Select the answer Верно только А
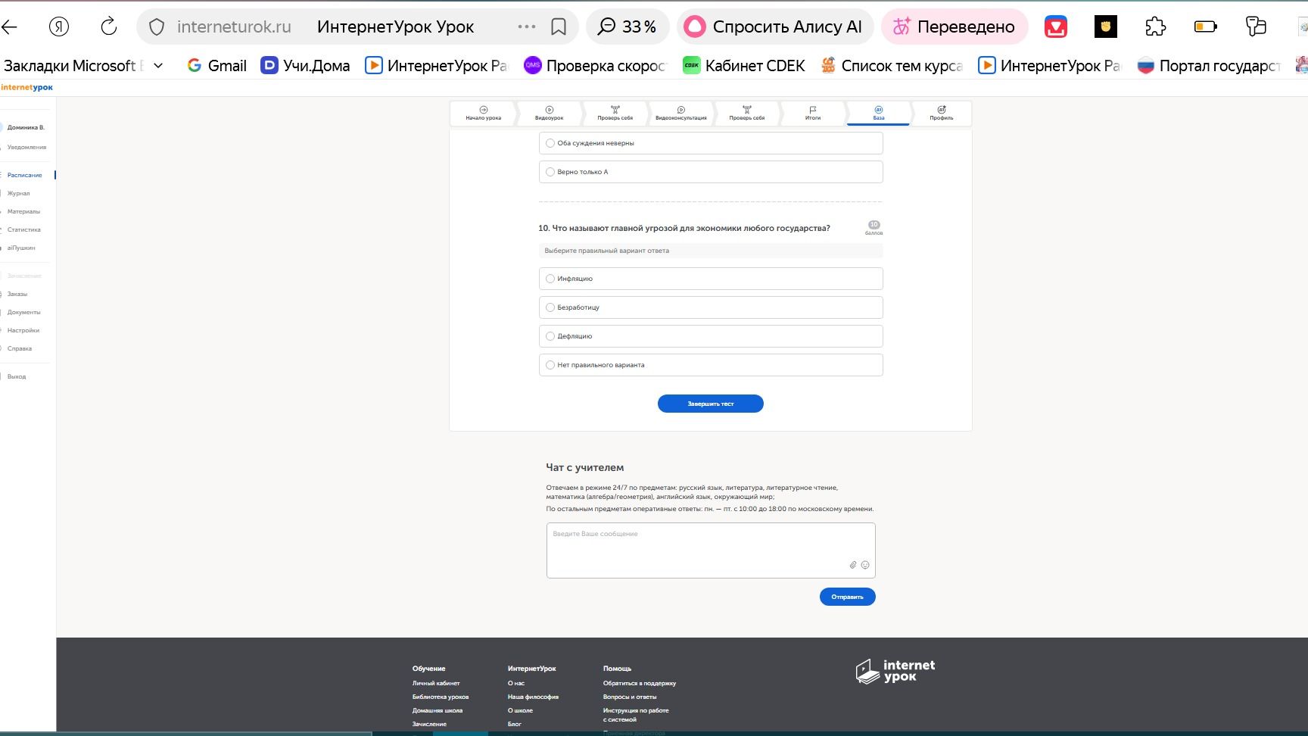Image resolution: width=1308 pixels, height=736 pixels. click(x=711, y=172)
